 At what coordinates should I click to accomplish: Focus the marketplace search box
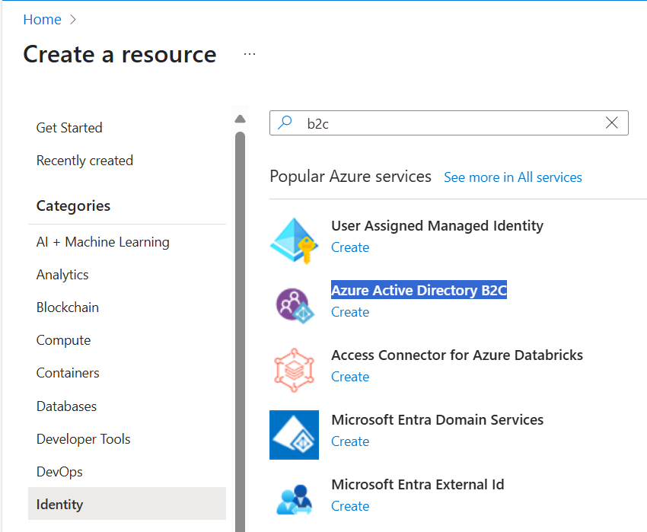coord(449,123)
